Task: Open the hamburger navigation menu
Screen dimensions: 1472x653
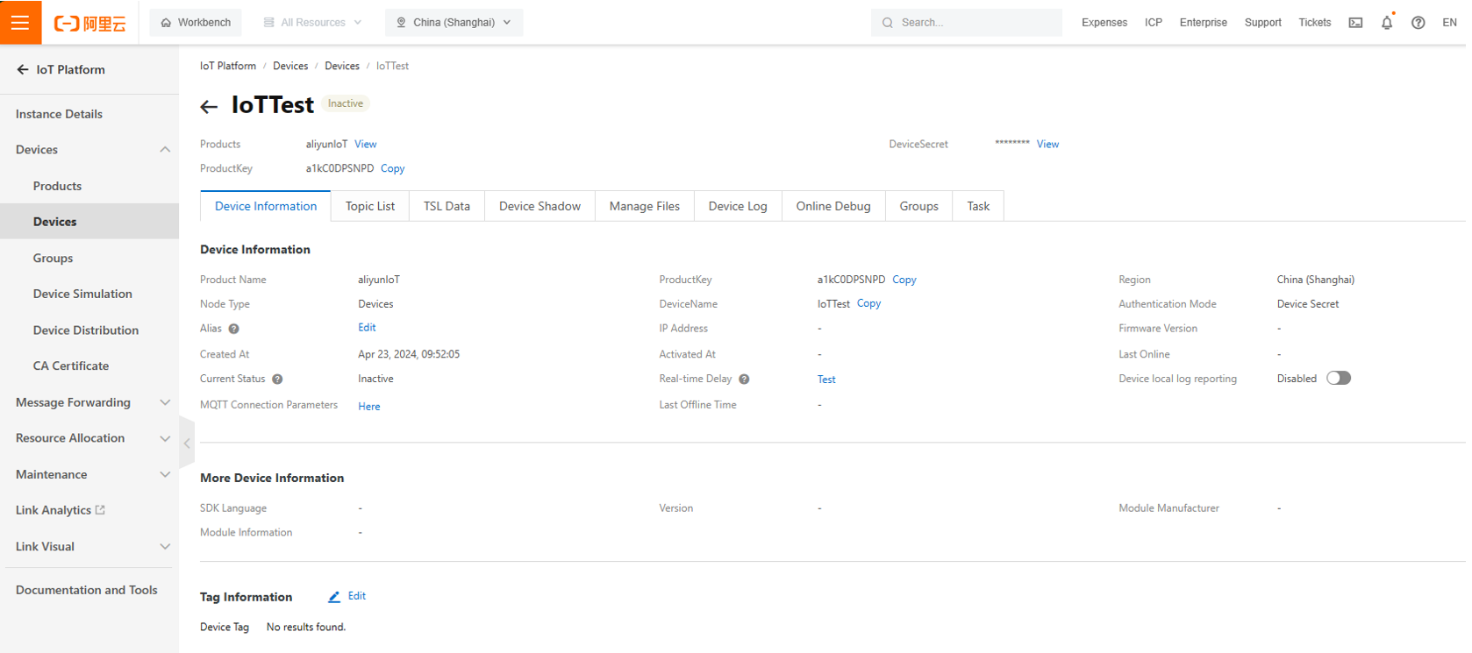Action: (x=20, y=22)
